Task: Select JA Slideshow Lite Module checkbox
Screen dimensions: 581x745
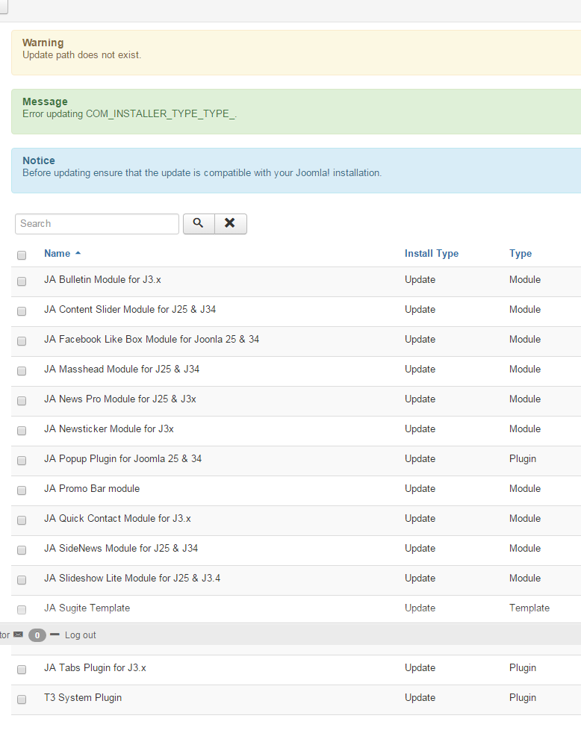Action: (x=22, y=580)
